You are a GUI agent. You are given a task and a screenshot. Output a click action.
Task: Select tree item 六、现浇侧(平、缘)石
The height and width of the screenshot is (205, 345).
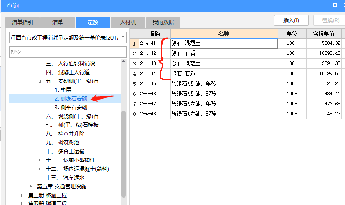point(72,116)
